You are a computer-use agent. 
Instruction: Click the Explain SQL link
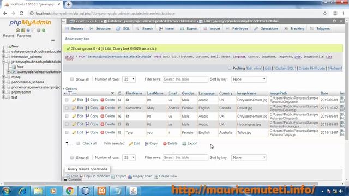click(x=285, y=68)
